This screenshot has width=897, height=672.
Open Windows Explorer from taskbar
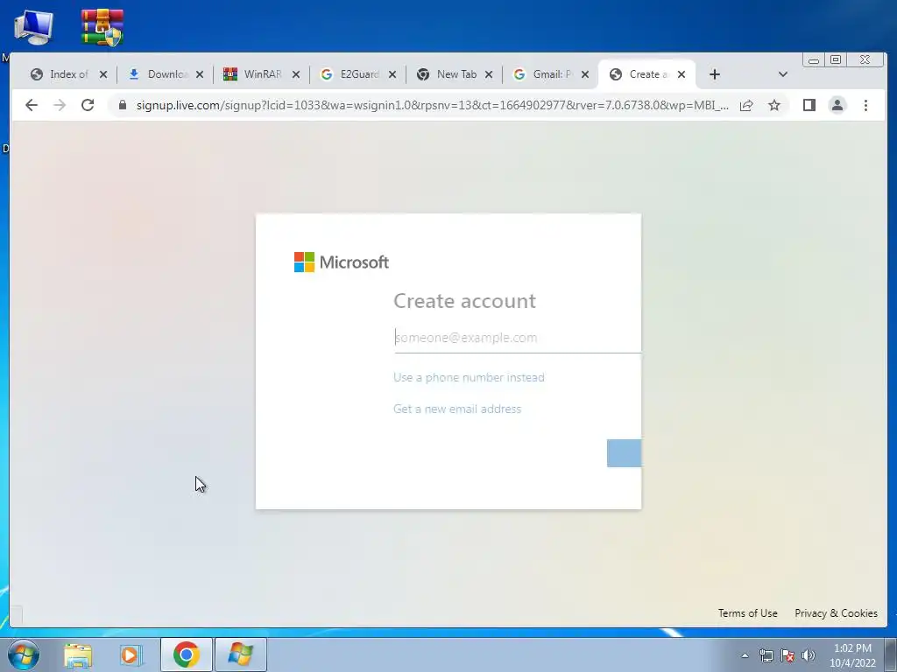[78, 654]
